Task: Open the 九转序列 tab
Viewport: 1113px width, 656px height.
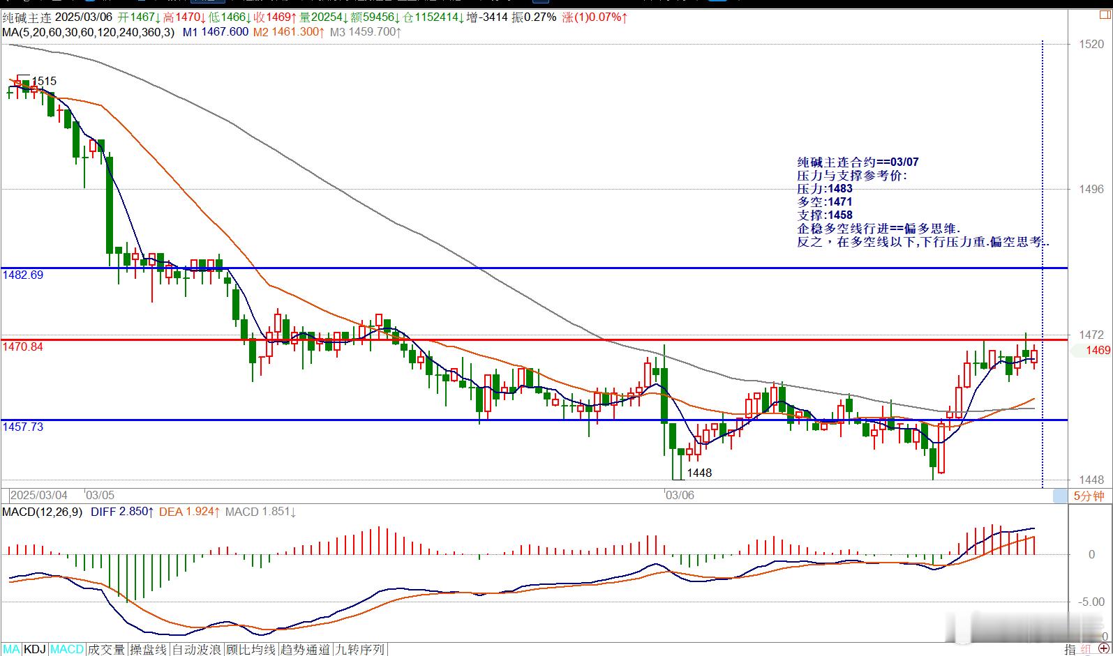Action: [x=359, y=649]
